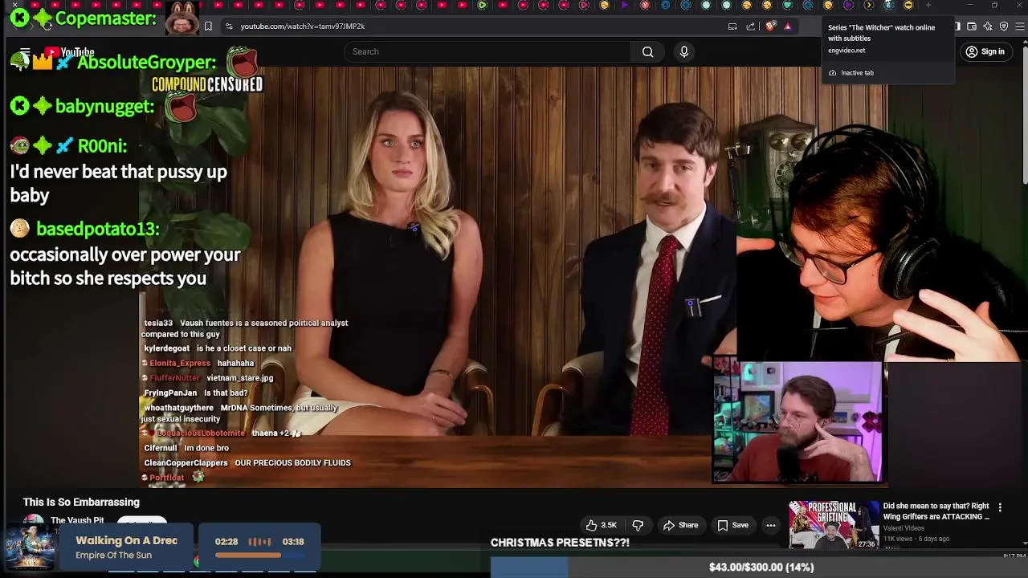Open site settings icon left of URL
This screenshot has width=1028, height=578.
(229, 26)
